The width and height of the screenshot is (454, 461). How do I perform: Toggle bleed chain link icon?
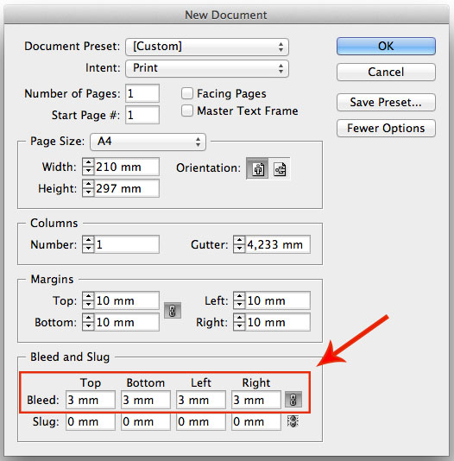(x=293, y=400)
